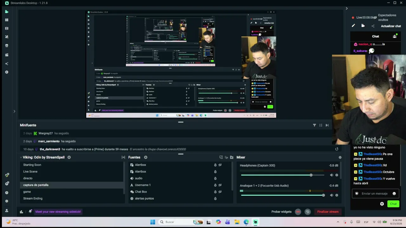Image resolution: width=406 pixels, height=228 pixels.
Task: Expand the left sidebar with chevron
Action: 14,111
